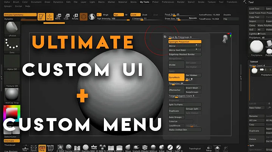The height and width of the screenshot is (152, 272).
Task: Toggle the Floor grid icon
Action: (25, 148)
